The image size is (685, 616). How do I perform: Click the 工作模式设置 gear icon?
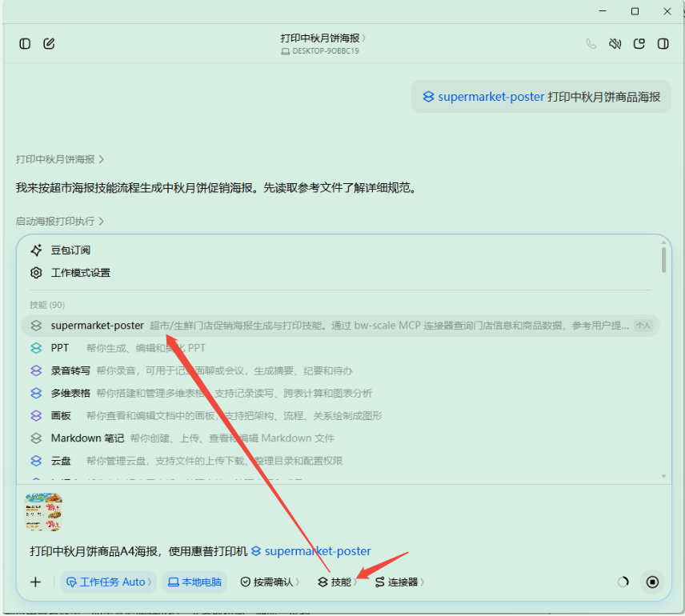[36, 273]
